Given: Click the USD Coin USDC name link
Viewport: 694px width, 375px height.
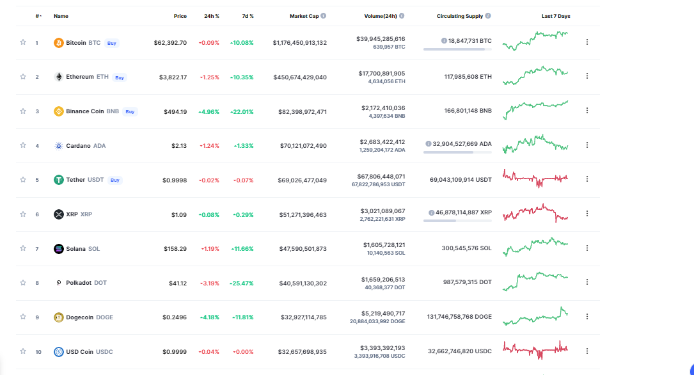Looking at the screenshot, I should pos(90,352).
